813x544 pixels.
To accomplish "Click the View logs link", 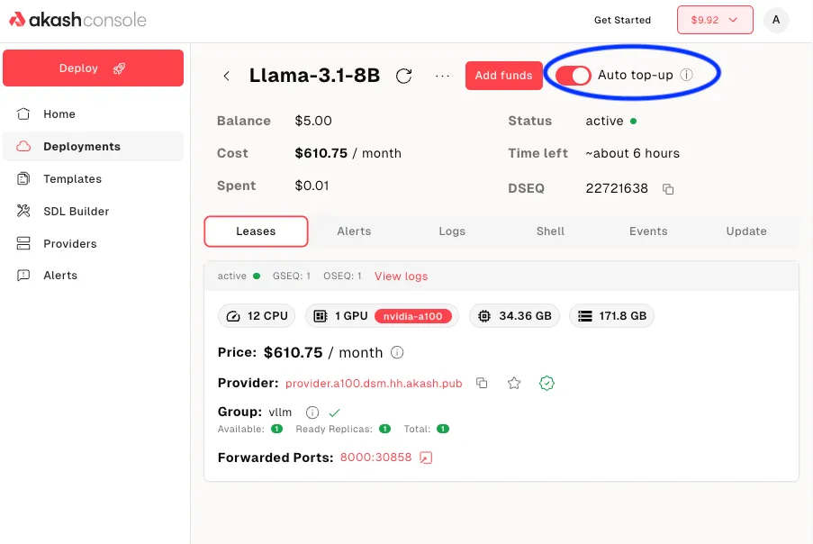I will click(x=401, y=277).
